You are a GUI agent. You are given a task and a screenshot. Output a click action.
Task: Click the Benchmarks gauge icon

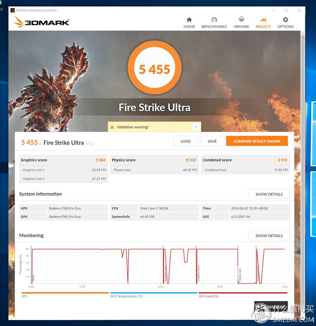pos(214,20)
